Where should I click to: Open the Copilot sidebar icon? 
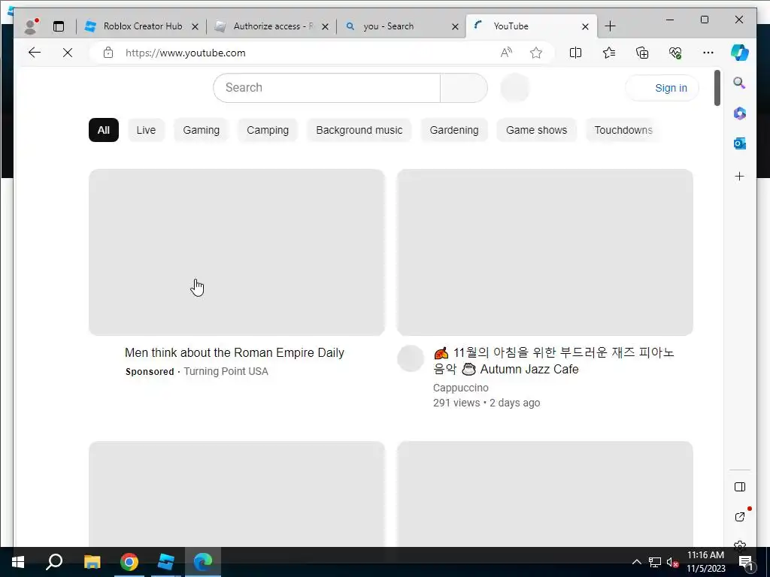[x=740, y=53]
